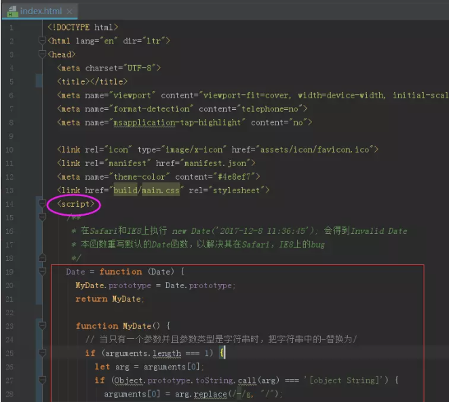Collapse the comment start fold marker on line 15

(42, 217)
